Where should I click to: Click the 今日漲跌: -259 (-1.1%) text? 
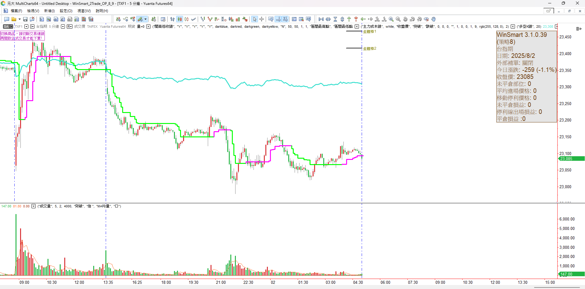pyautogui.click(x=526, y=70)
